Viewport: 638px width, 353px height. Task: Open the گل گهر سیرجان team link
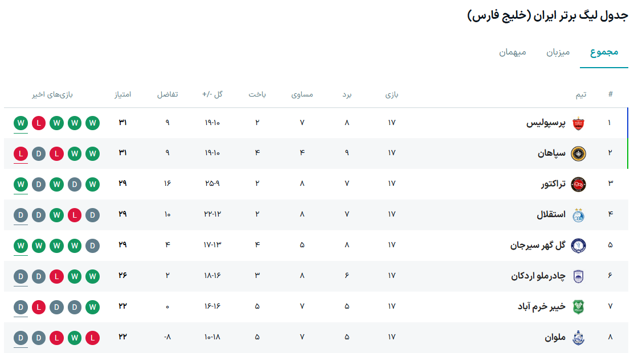pyautogui.click(x=538, y=246)
